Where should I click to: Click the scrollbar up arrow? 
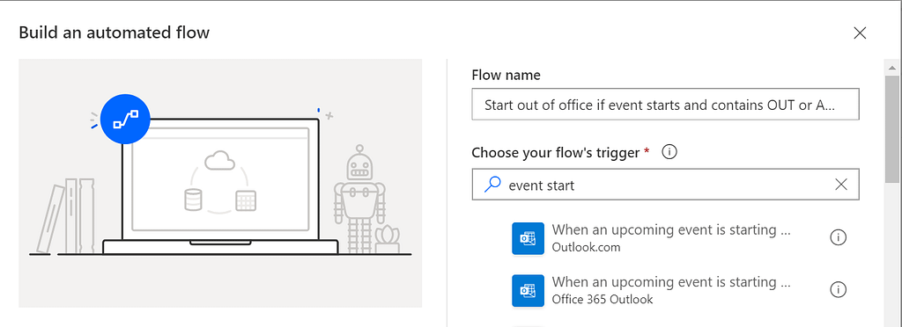892,67
